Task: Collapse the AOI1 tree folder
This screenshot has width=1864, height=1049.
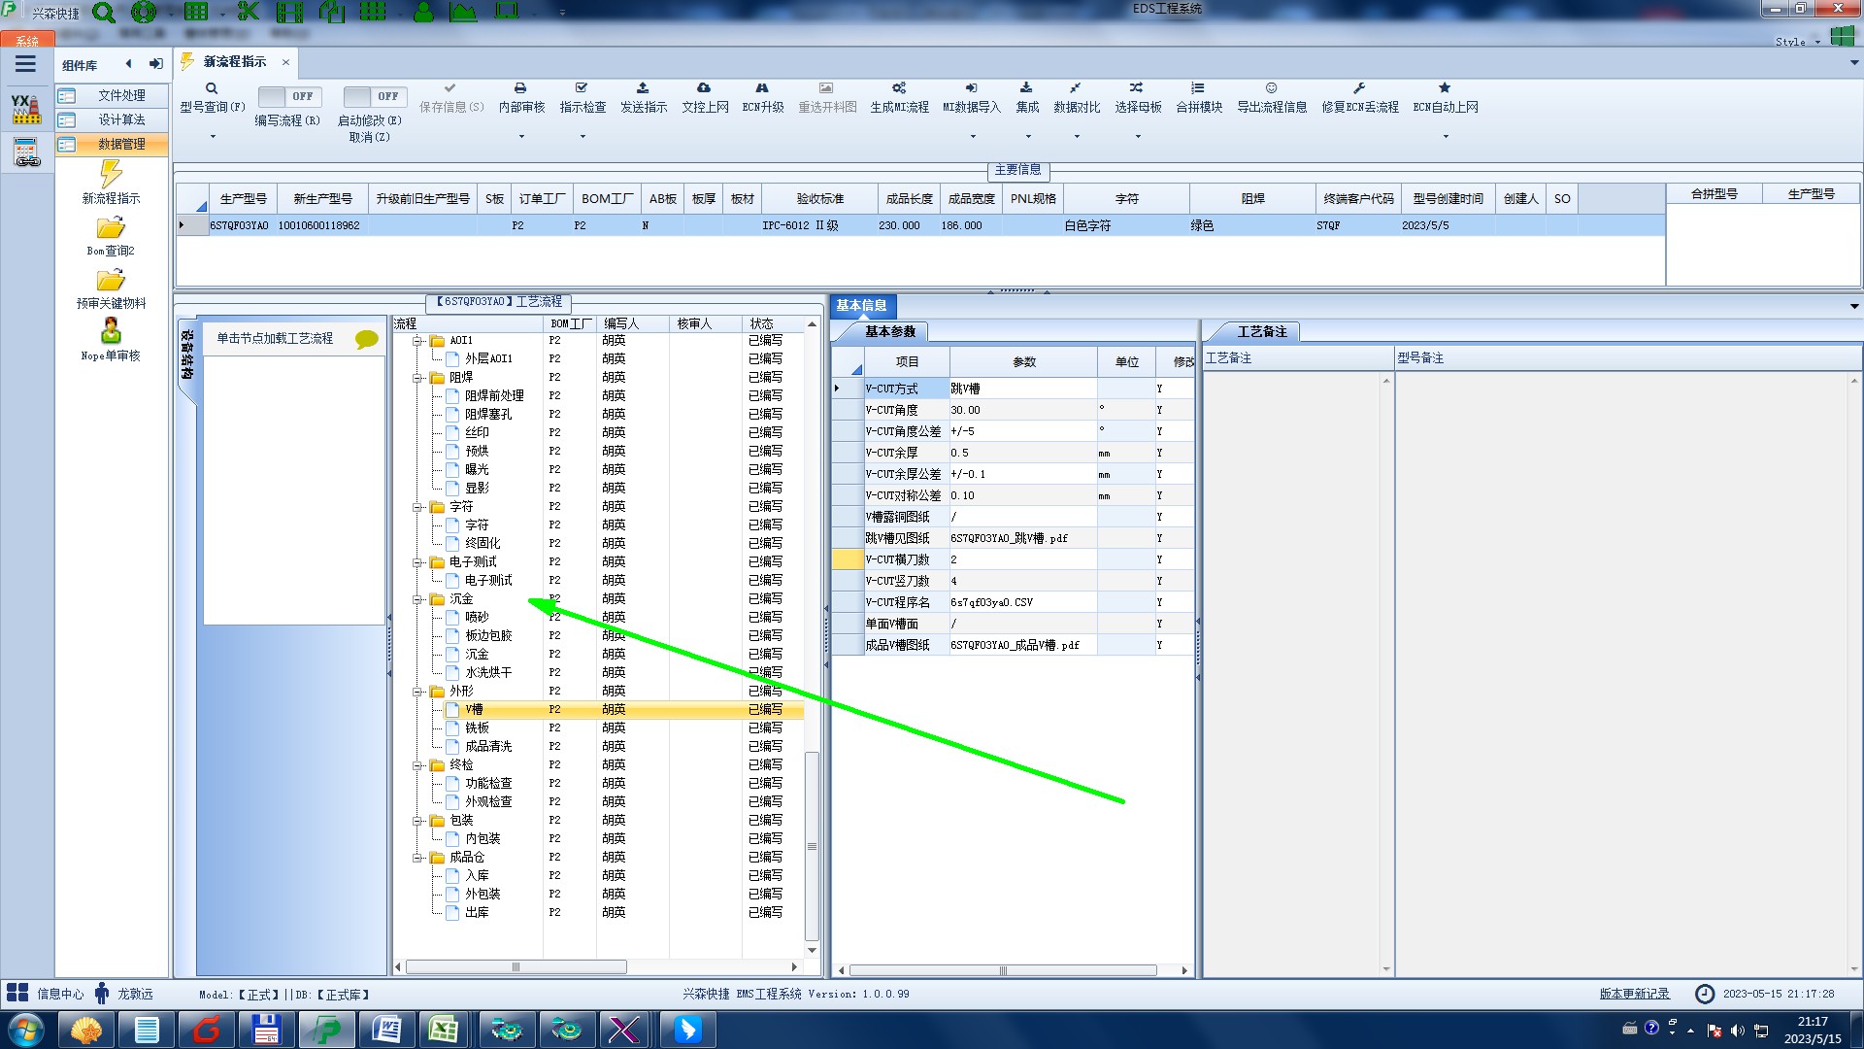Action: point(417,341)
